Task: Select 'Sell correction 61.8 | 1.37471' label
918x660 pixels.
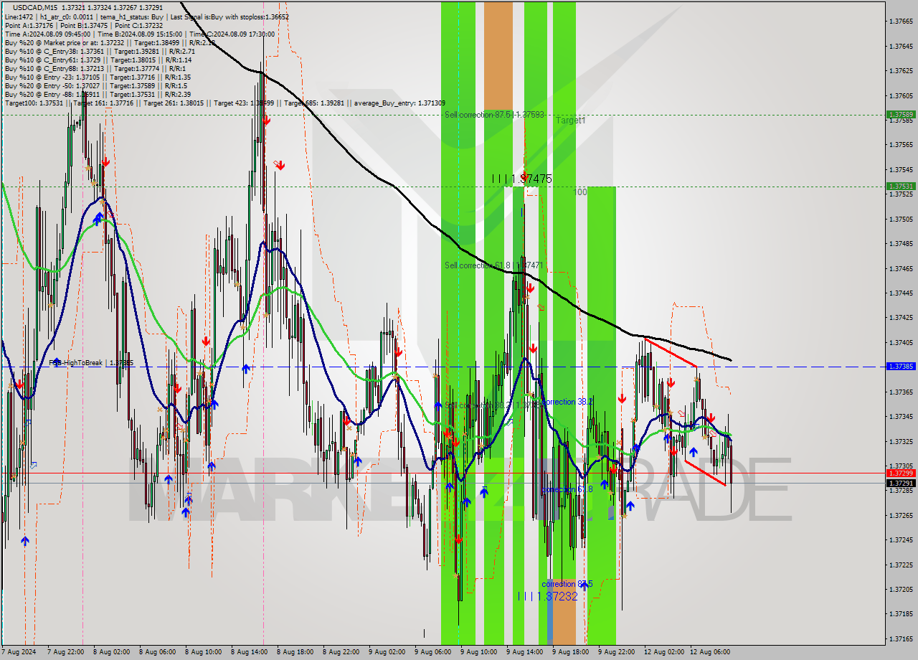Action: coord(494,265)
